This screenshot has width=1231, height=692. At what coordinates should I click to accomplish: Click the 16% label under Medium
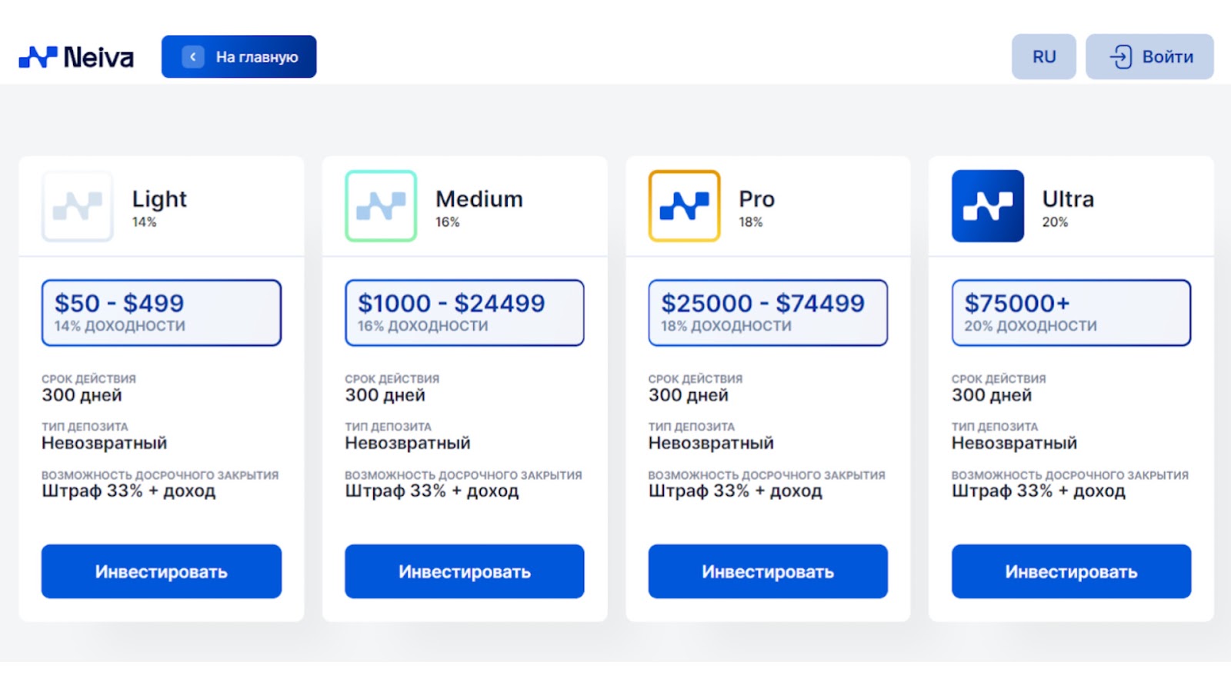pos(448,222)
